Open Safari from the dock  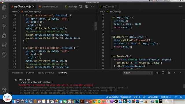coord(27,101)
